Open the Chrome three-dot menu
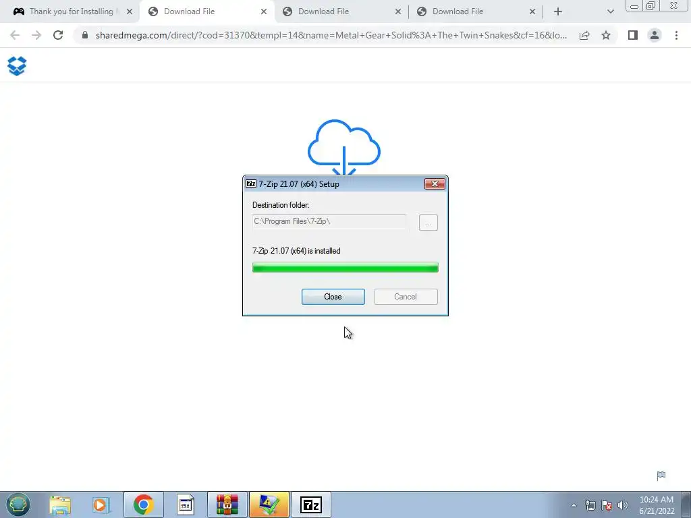Image resolution: width=691 pixels, height=518 pixels. point(676,35)
